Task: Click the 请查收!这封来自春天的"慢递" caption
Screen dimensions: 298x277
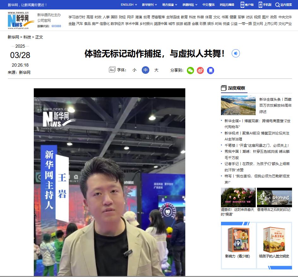Action: [x=238, y=212]
